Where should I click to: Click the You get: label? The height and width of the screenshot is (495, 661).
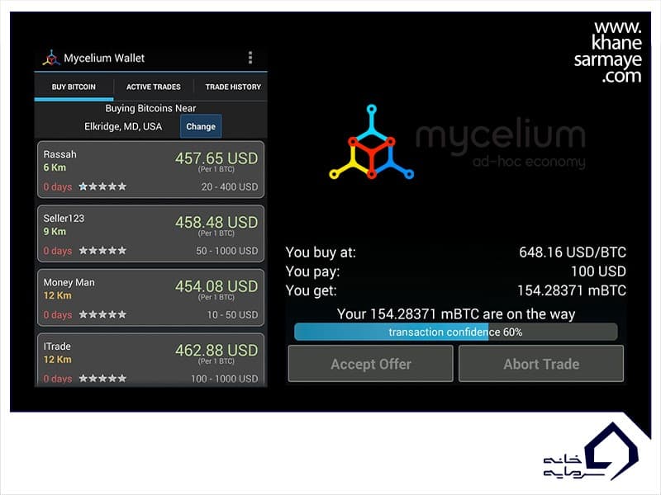click(x=311, y=291)
